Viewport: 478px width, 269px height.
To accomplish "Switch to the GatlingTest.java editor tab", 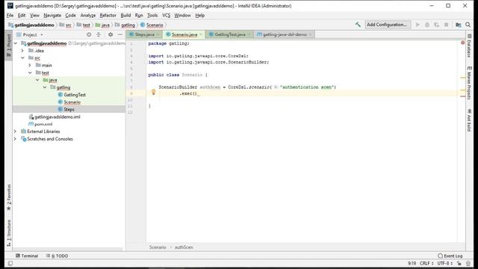I will pos(229,35).
